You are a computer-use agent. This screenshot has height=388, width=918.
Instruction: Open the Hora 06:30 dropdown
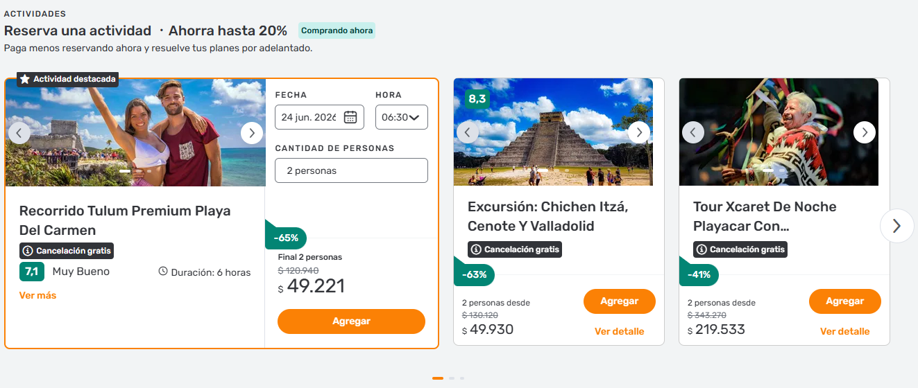tap(402, 117)
